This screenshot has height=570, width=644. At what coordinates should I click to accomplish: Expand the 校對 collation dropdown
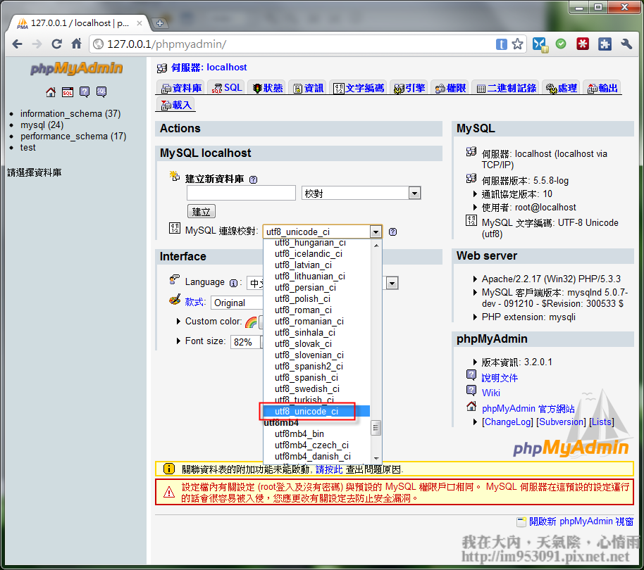414,193
